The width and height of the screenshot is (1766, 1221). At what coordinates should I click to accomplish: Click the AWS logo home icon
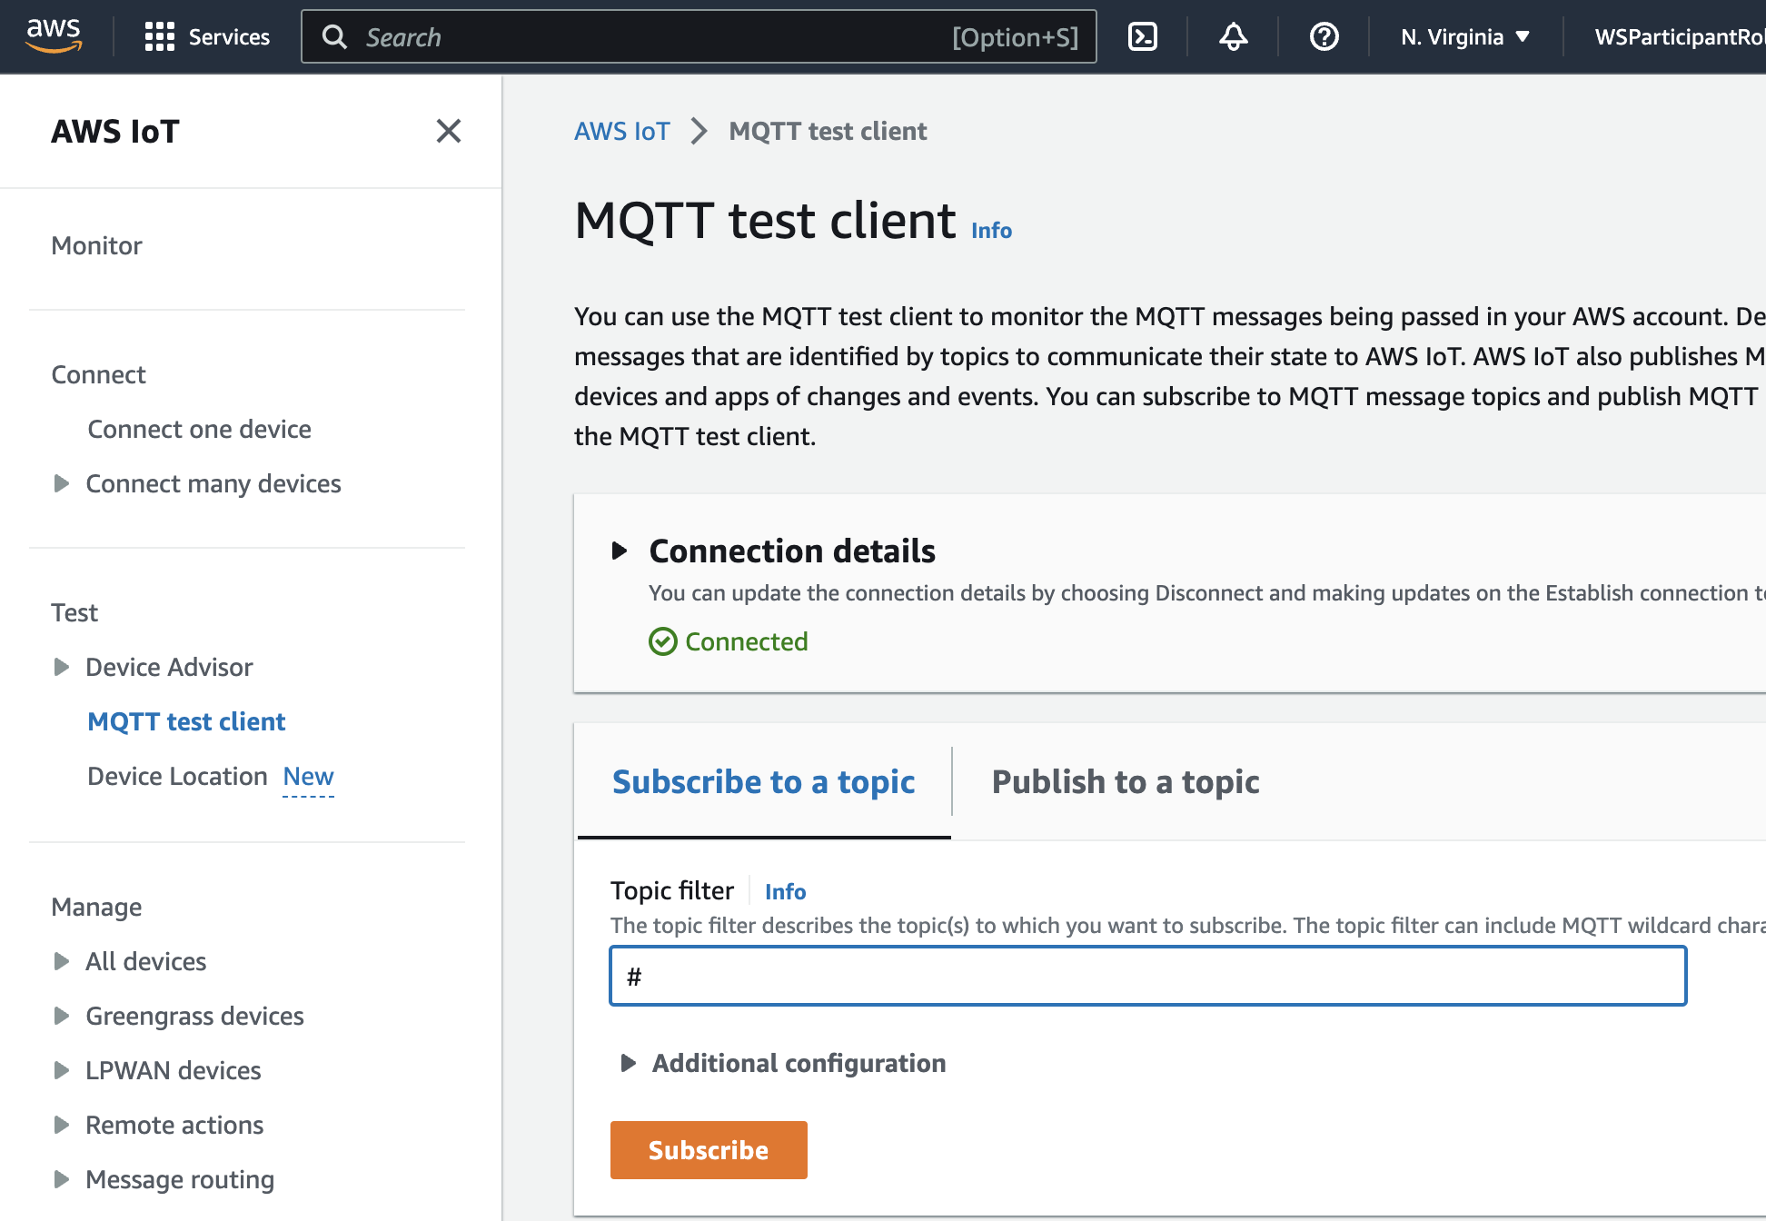tap(54, 36)
